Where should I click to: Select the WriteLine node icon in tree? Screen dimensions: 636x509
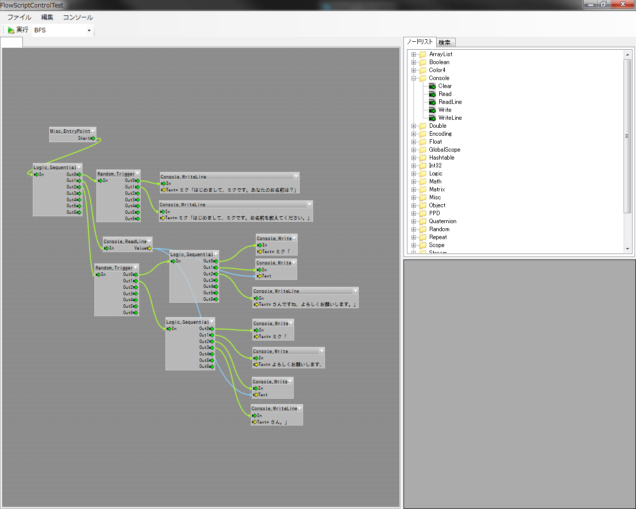coord(432,118)
